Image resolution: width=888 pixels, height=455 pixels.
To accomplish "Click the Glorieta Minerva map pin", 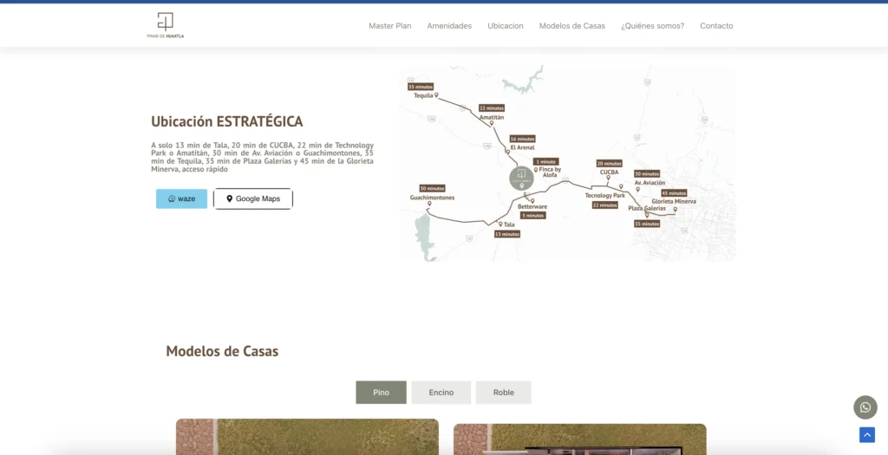I will [x=675, y=209].
